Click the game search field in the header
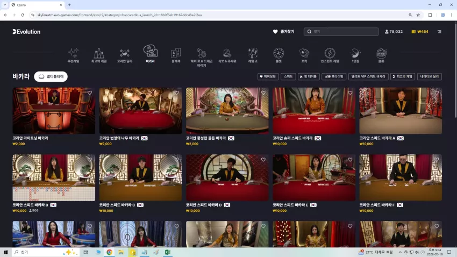The height and width of the screenshot is (257, 457). 341,32
